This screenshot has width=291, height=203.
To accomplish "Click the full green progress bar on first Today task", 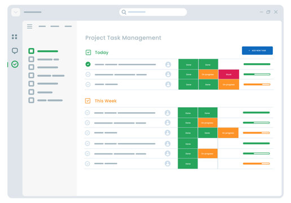I will pos(257,64).
